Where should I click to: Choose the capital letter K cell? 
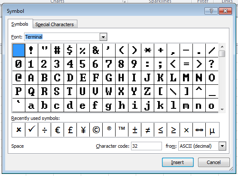click(x=160, y=78)
